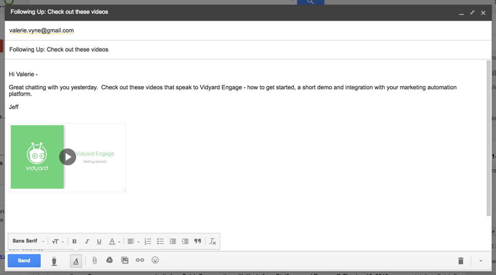Toggle the compose window's full-screen arrows icon
The image size is (496, 275).
pos(472,13)
